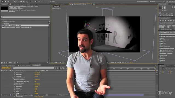Open flowchart view icon in Project panel
The width and height of the screenshot is (175, 98).
(x=49, y=22)
